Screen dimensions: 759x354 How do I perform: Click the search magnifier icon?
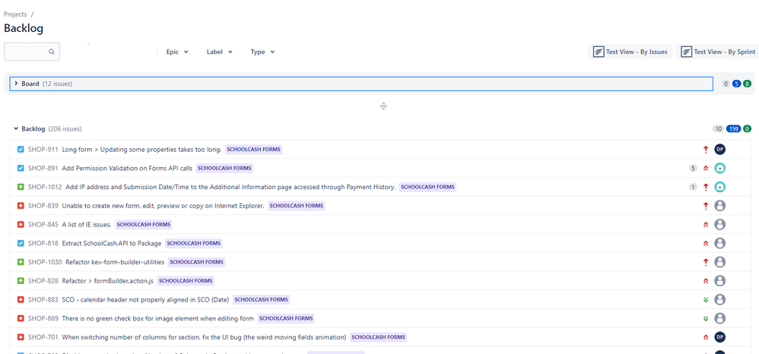pyautogui.click(x=51, y=52)
